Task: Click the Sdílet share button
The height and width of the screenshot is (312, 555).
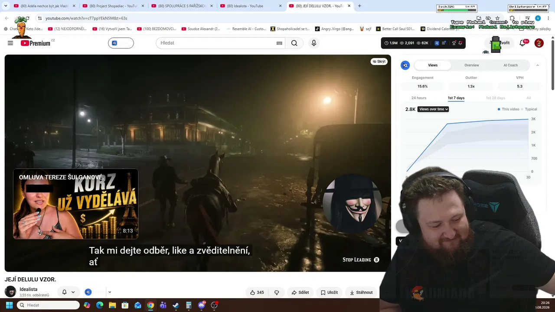Action: coord(300,292)
